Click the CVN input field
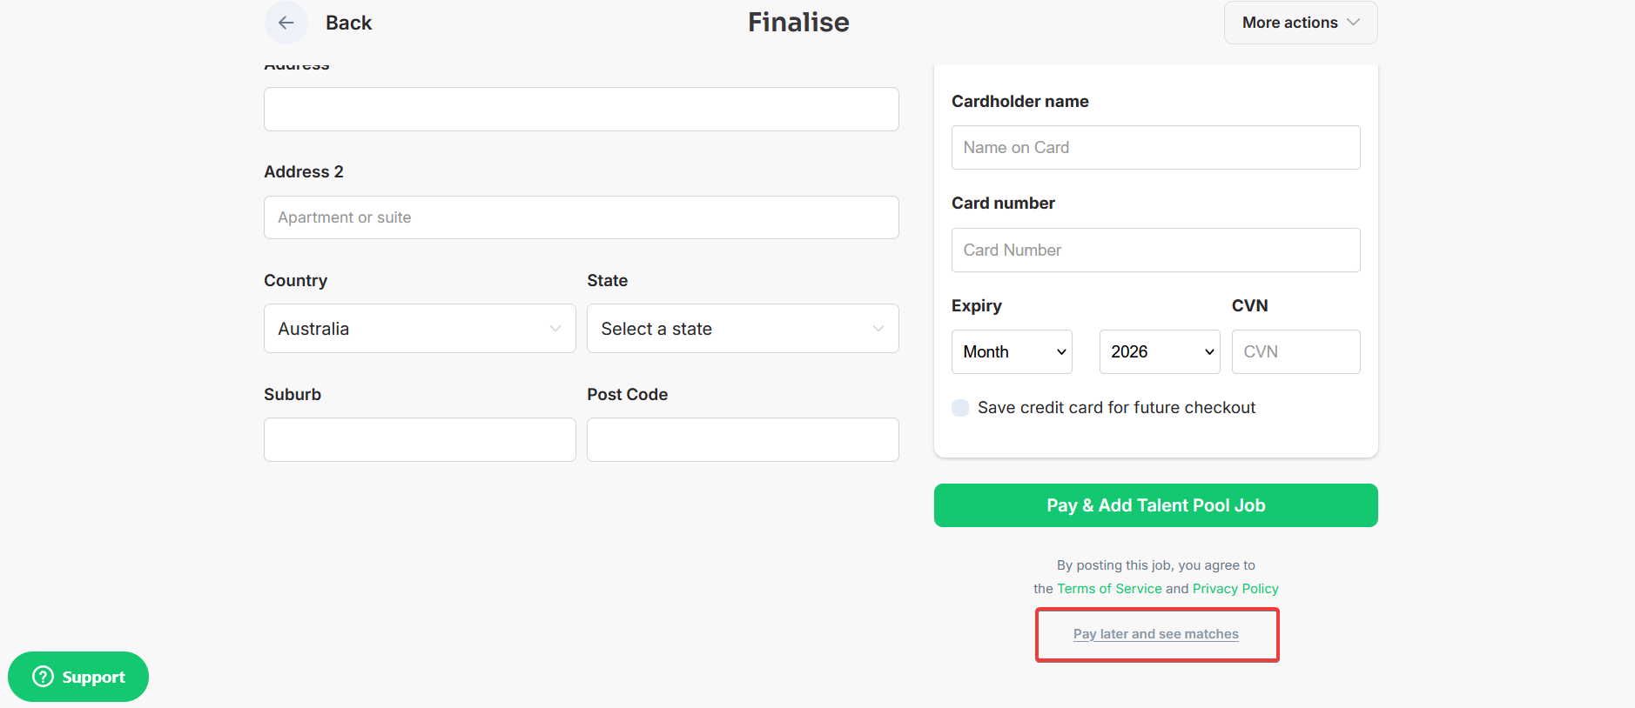Viewport: 1635px width, 708px height. [1295, 351]
